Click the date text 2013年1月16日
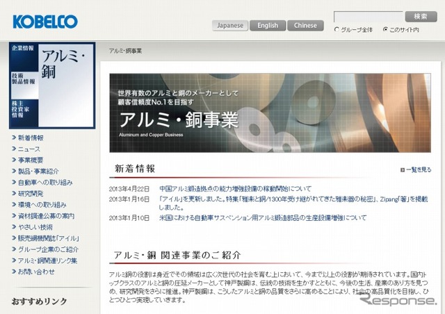 (x=129, y=199)
